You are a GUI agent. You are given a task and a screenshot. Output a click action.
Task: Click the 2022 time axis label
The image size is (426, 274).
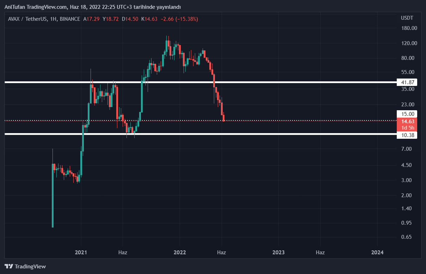[180, 252]
